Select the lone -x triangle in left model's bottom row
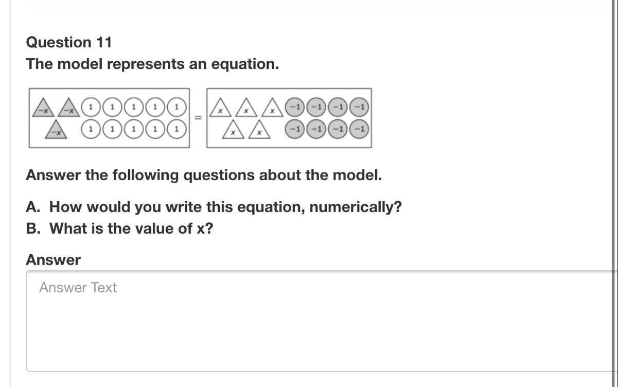 56,130
